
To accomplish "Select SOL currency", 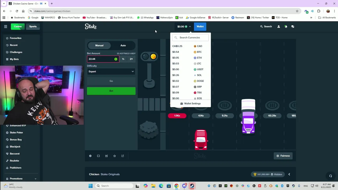I will point(190,75).
